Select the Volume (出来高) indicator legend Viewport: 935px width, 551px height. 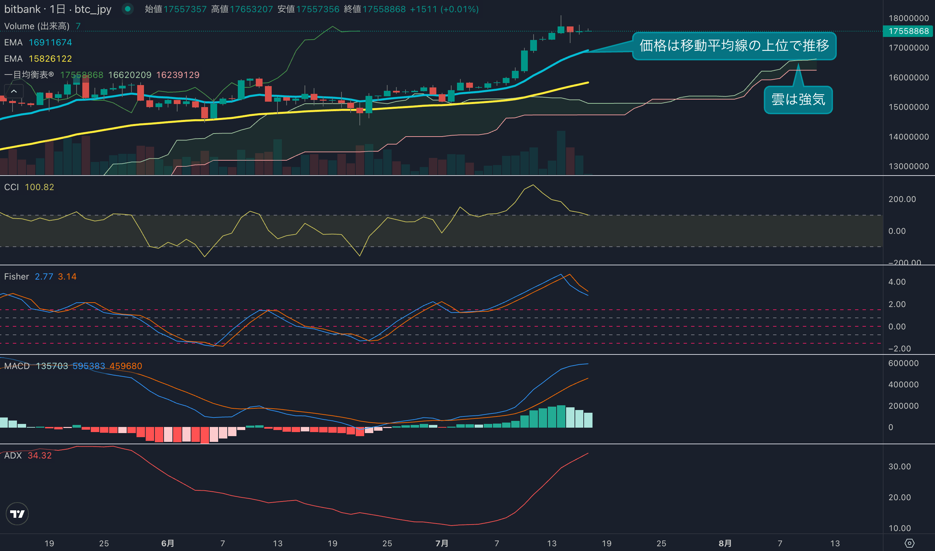tap(37, 26)
